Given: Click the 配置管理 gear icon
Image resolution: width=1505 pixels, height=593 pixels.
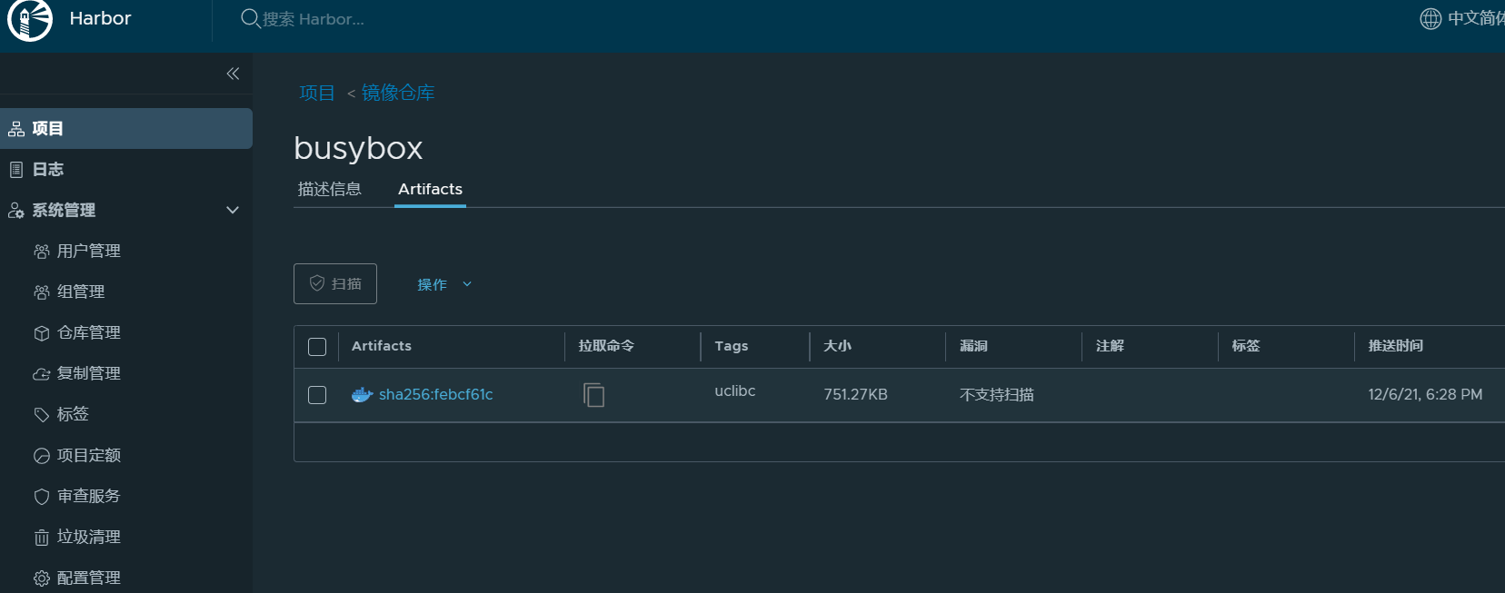Looking at the screenshot, I should 42,578.
